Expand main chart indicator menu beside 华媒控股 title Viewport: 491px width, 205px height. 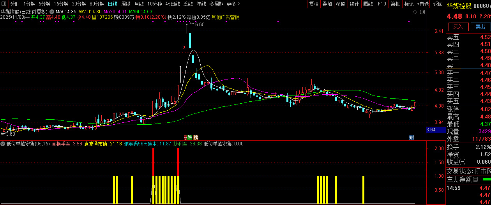[x=51, y=12]
